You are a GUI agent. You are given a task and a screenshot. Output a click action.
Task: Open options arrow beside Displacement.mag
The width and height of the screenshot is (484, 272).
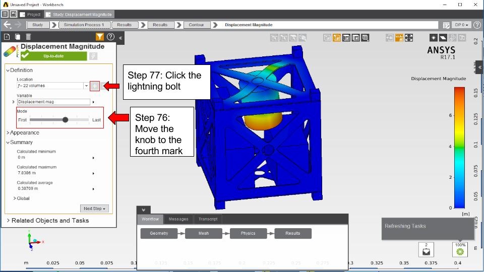coord(93,102)
